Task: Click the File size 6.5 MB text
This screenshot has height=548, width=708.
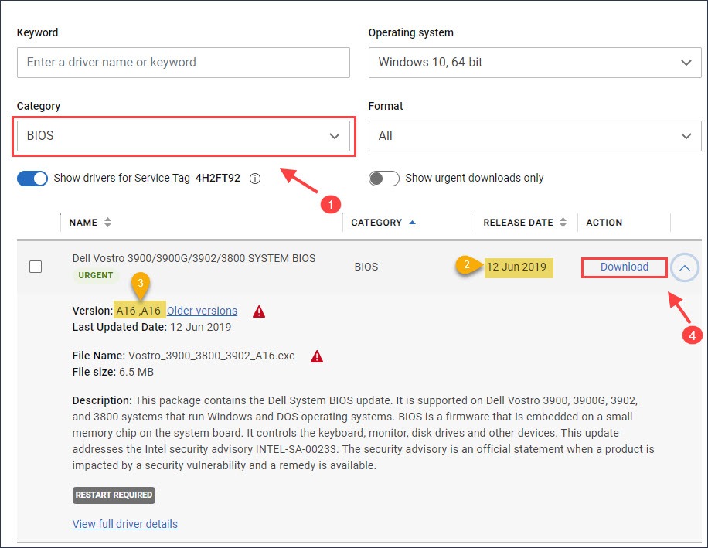Action: tap(113, 372)
